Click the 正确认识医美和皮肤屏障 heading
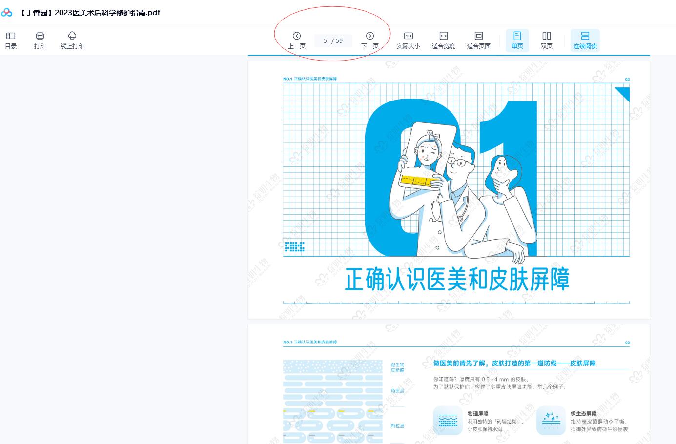The image size is (676, 444). 458,279
